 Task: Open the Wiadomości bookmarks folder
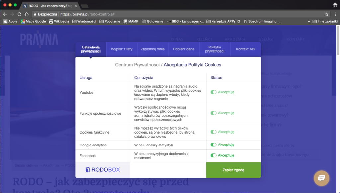coord(84,21)
